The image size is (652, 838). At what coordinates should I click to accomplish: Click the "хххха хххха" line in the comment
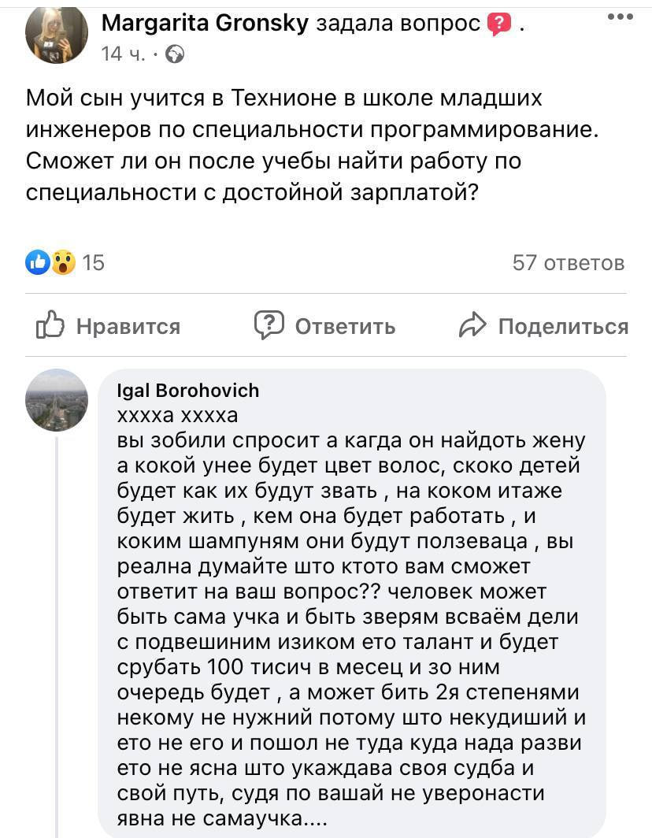pos(176,414)
